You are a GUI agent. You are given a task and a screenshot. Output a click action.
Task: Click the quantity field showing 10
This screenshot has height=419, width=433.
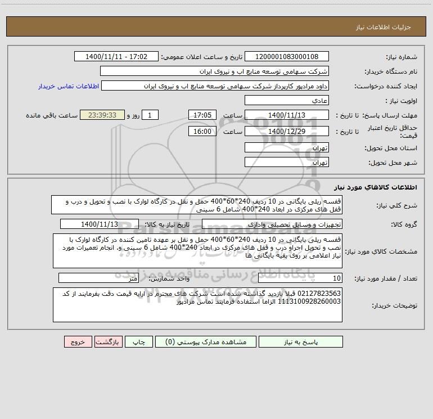[300, 278]
